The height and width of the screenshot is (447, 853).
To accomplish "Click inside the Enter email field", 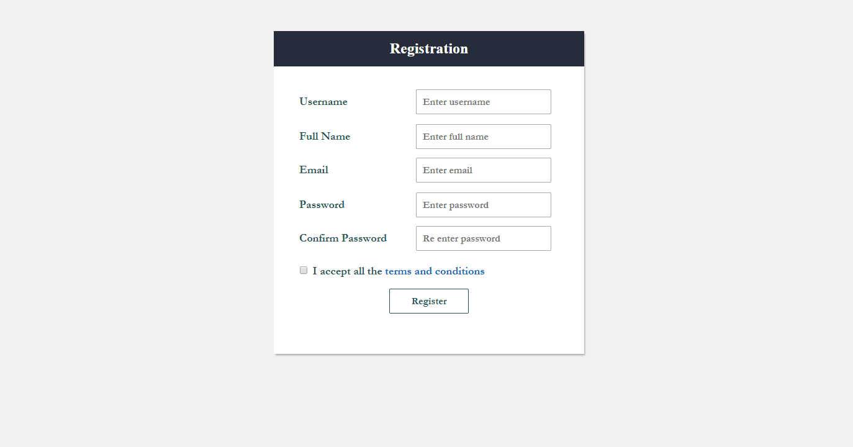I will [483, 170].
